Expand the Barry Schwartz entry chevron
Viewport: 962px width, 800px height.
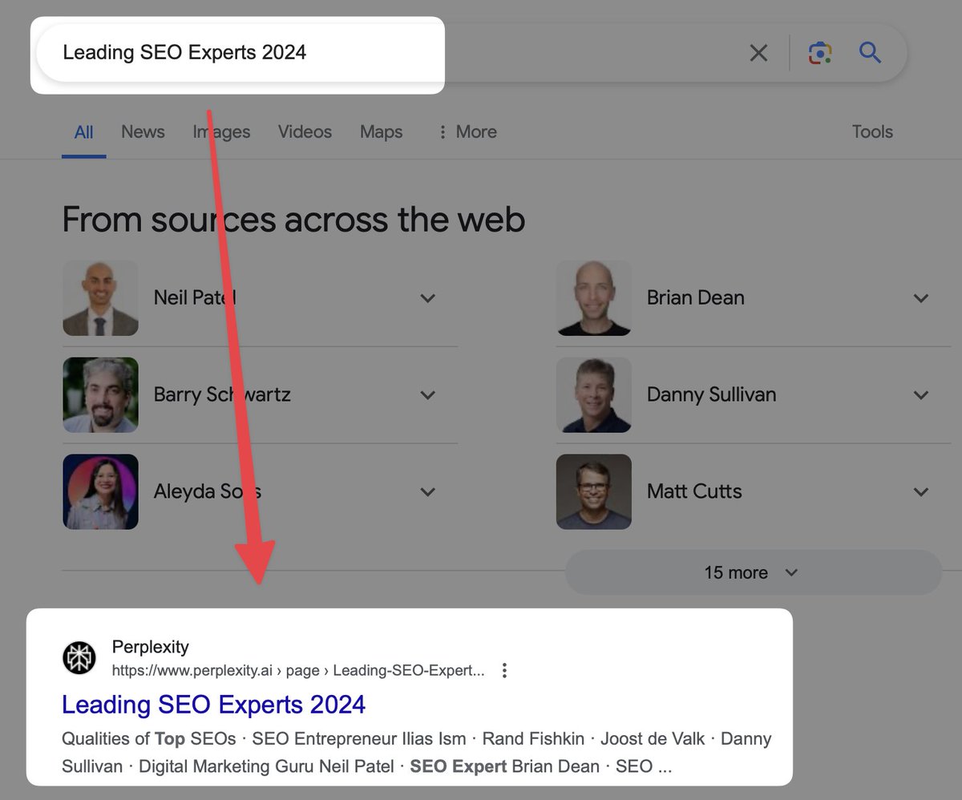pos(428,395)
